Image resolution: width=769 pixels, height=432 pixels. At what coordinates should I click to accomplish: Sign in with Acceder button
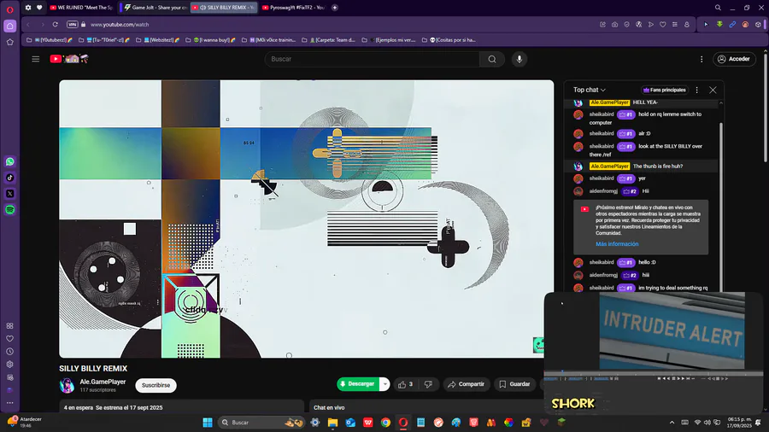pos(734,59)
